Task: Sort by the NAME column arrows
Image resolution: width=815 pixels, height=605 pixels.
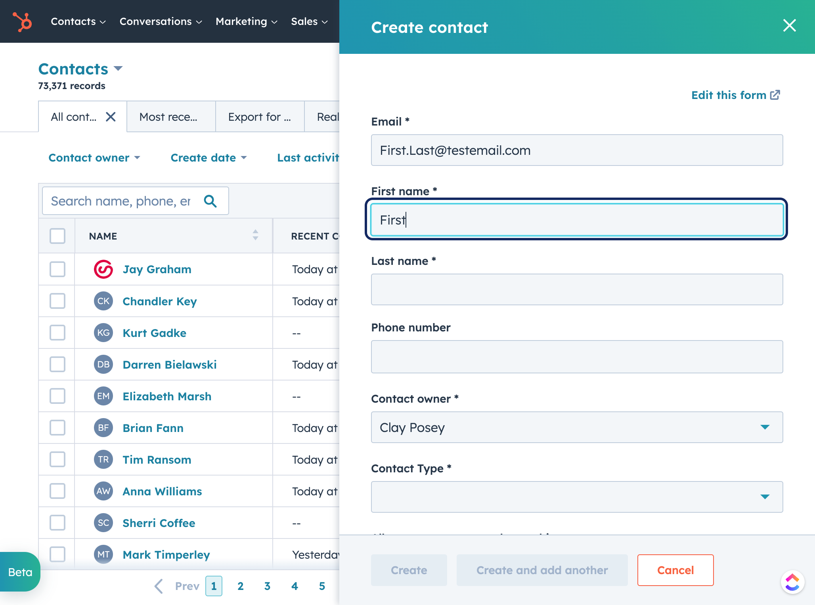Action: tap(255, 235)
